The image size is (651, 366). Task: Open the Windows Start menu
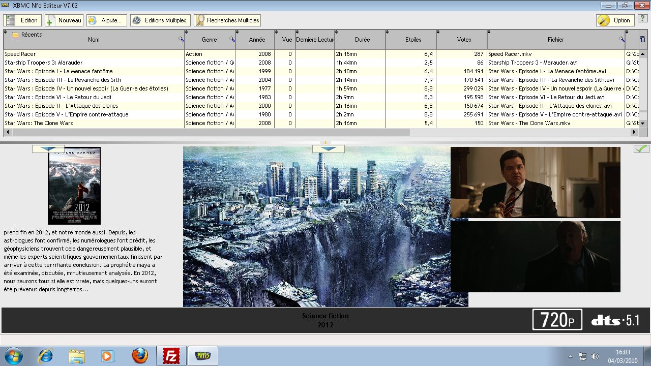click(x=13, y=356)
